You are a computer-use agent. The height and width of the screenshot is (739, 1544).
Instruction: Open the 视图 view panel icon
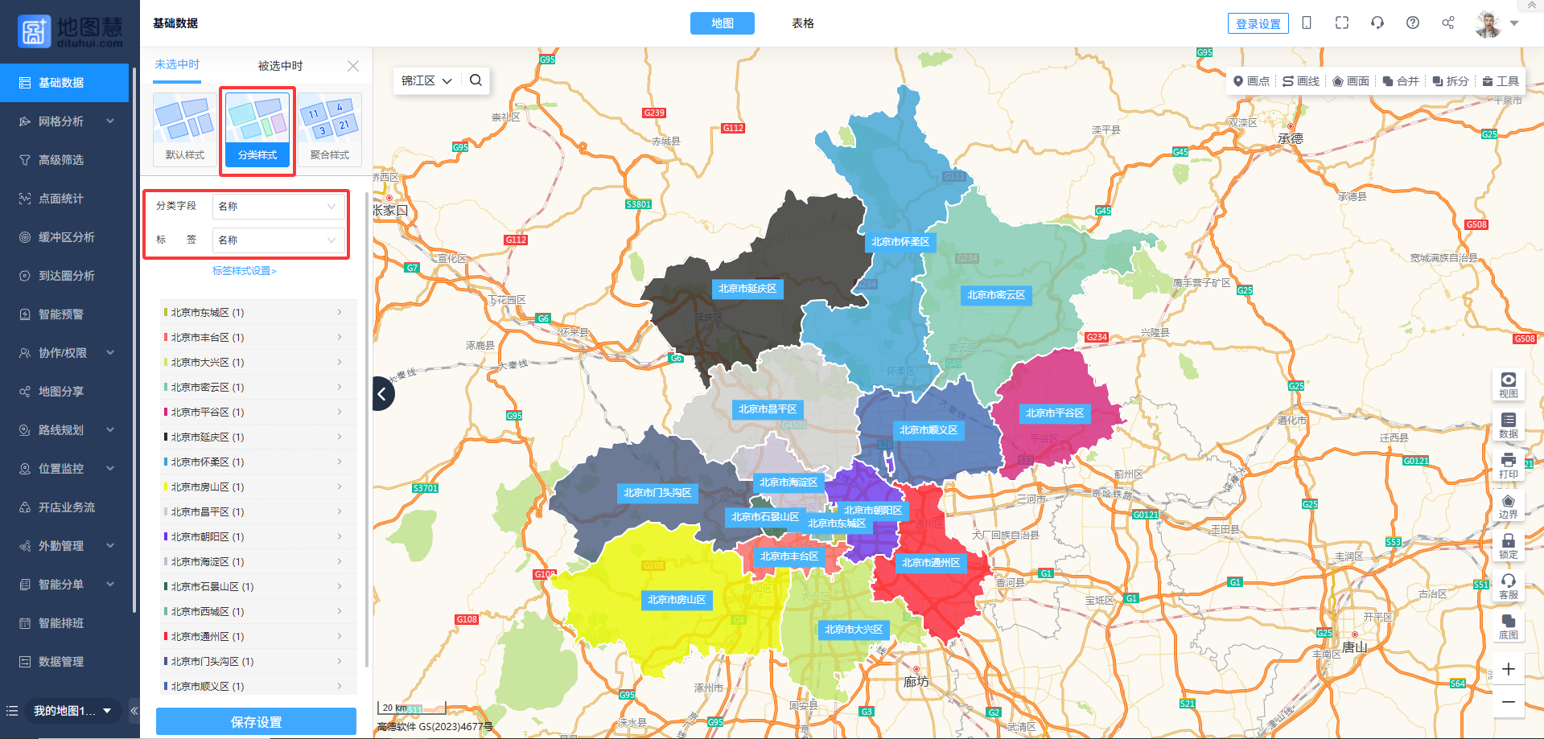coord(1508,384)
